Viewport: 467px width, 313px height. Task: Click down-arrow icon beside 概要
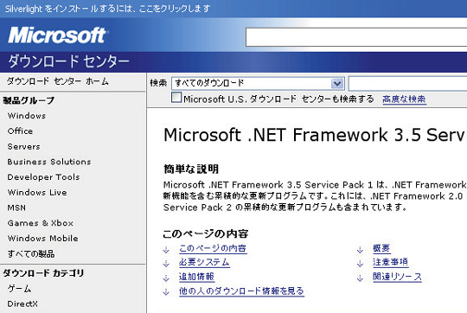[x=360, y=250]
